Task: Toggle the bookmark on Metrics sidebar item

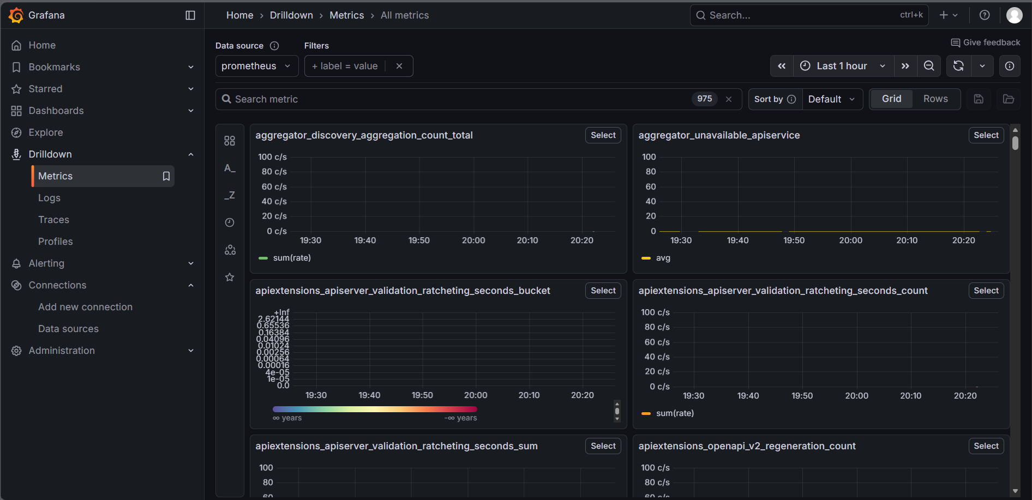Action: [166, 176]
